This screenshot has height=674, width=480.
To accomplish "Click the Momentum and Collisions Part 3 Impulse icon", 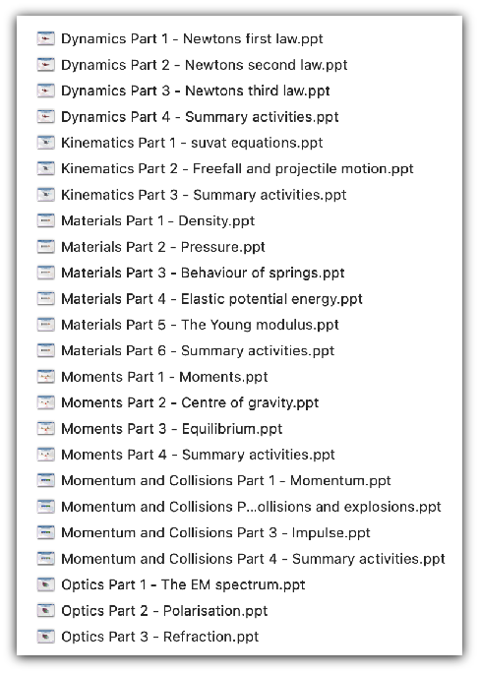I will [x=45, y=532].
